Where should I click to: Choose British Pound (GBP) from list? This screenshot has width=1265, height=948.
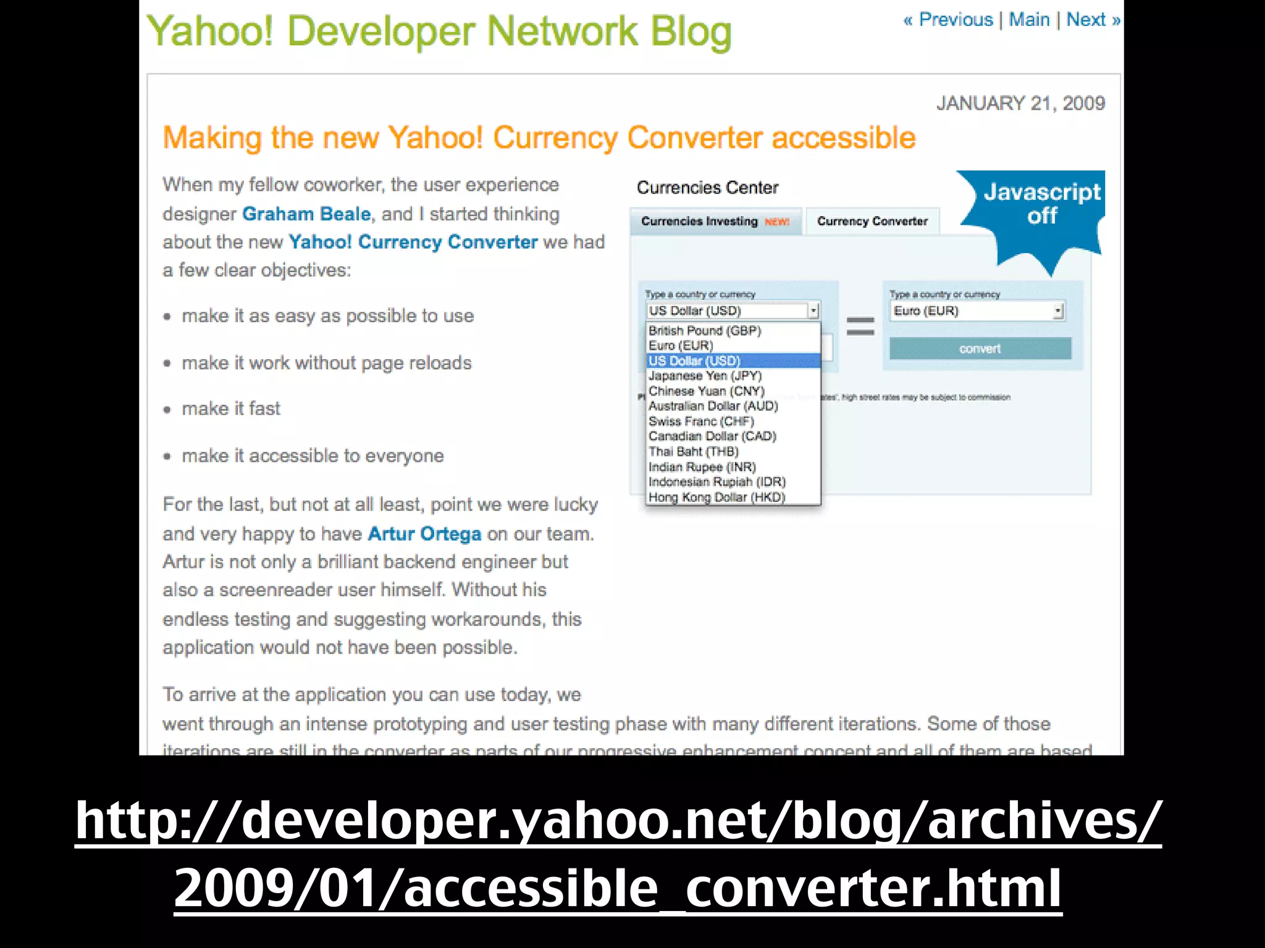[705, 331]
